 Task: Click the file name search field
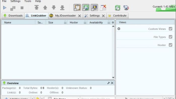click(98, 98)
